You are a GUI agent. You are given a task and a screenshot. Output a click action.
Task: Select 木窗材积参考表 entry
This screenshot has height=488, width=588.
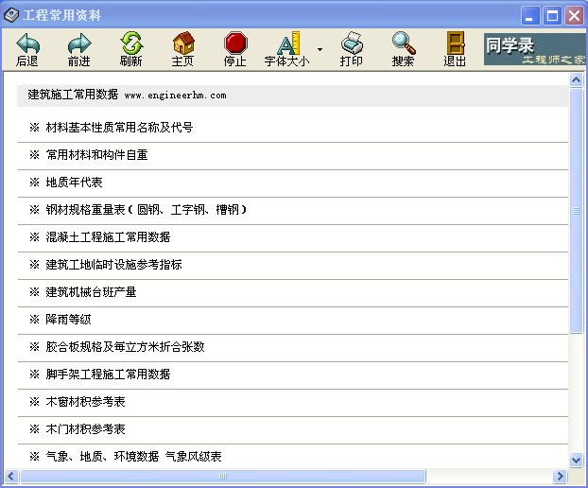[85, 401]
